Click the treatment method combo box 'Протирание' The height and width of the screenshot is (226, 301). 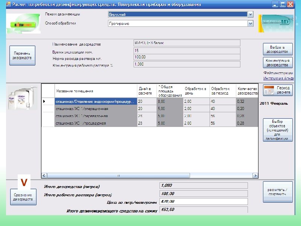pos(181,24)
